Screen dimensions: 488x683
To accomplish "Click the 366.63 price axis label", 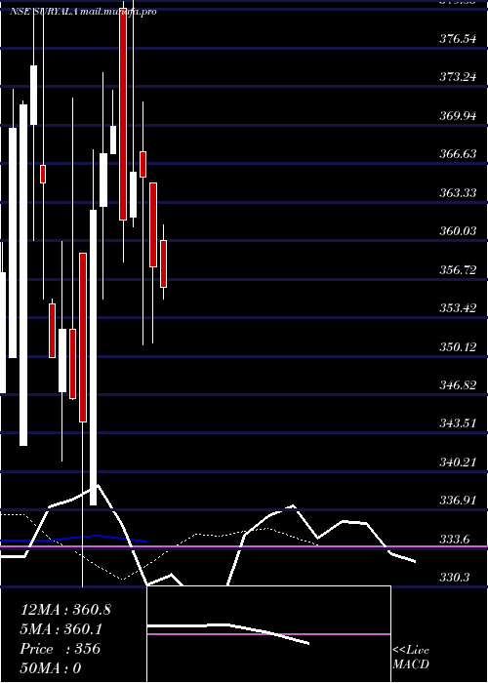I will click(x=458, y=154).
